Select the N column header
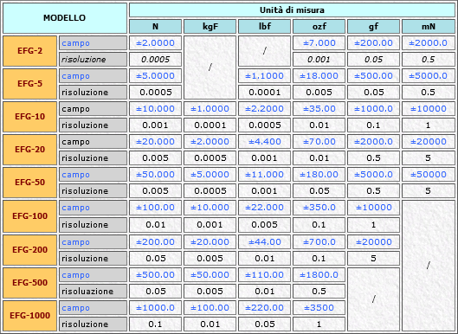This screenshot has width=458, height=334. click(x=155, y=27)
